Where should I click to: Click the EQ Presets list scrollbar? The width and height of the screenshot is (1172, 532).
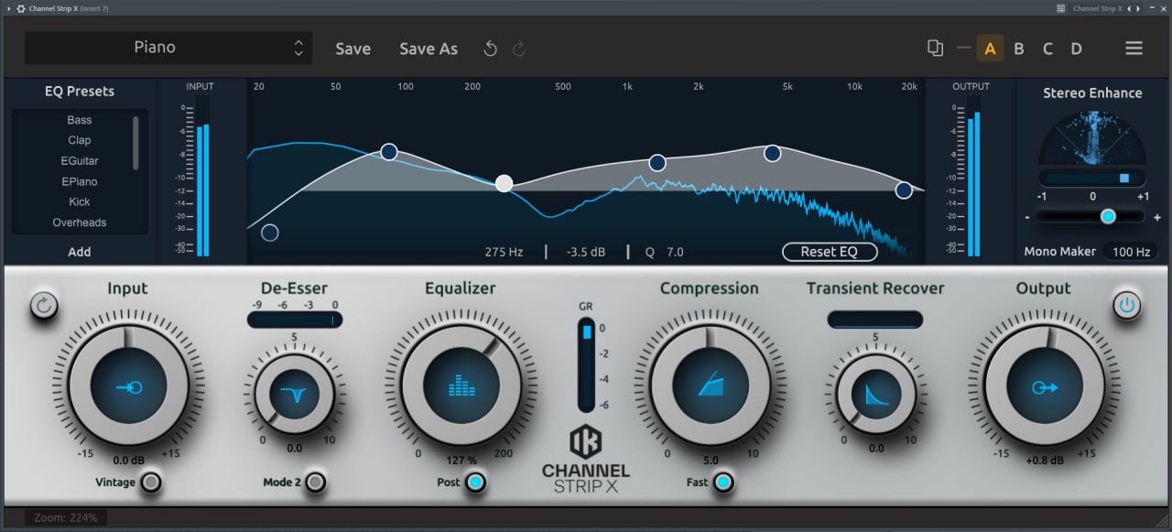[136, 142]
